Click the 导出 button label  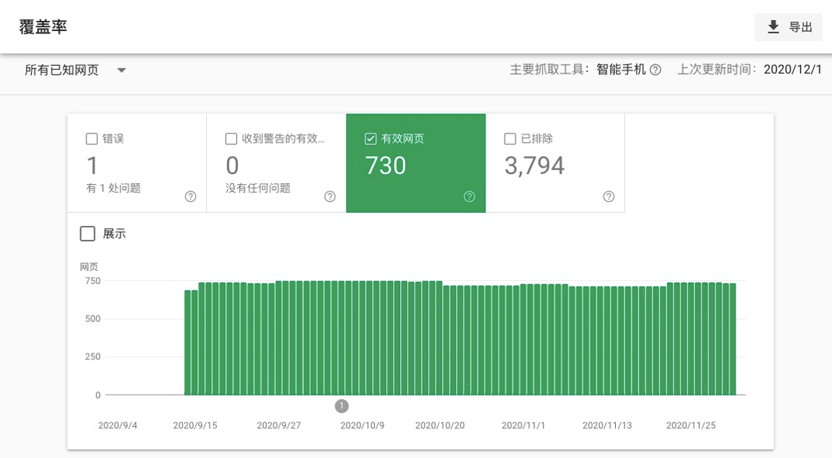point(800,27)
